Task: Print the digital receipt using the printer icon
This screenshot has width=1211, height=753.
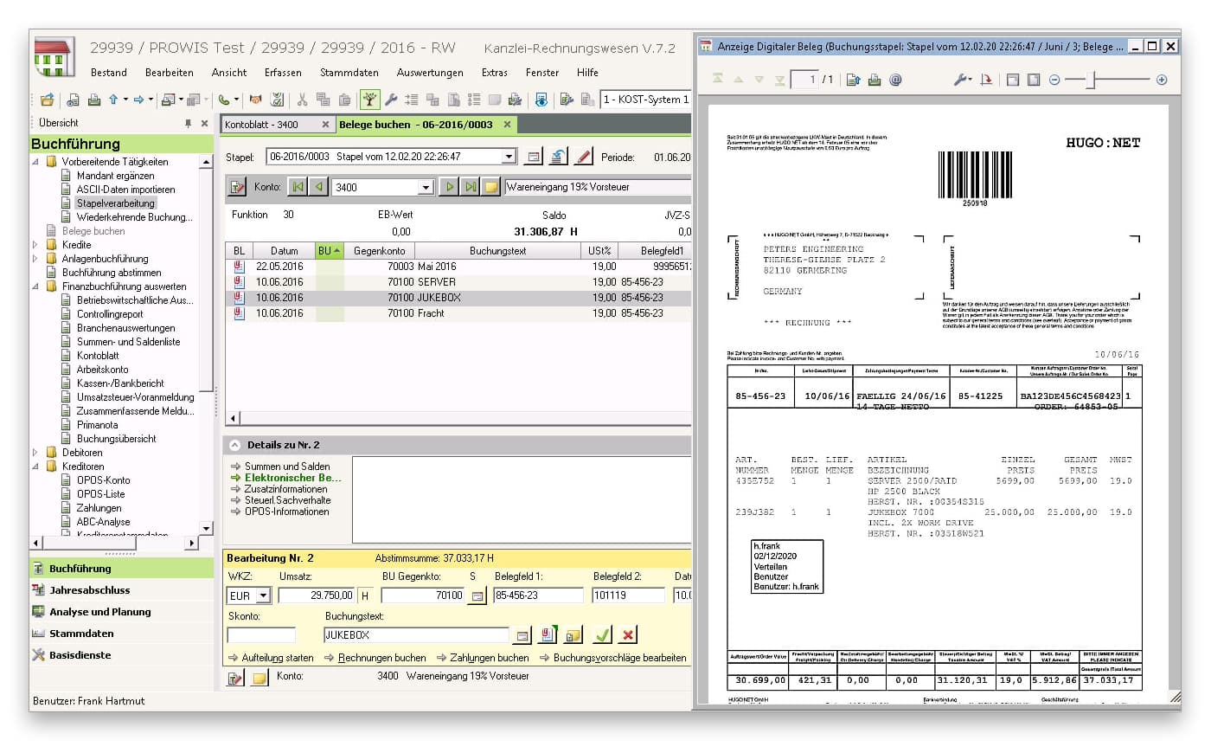Action: click(x=874, y=78)
